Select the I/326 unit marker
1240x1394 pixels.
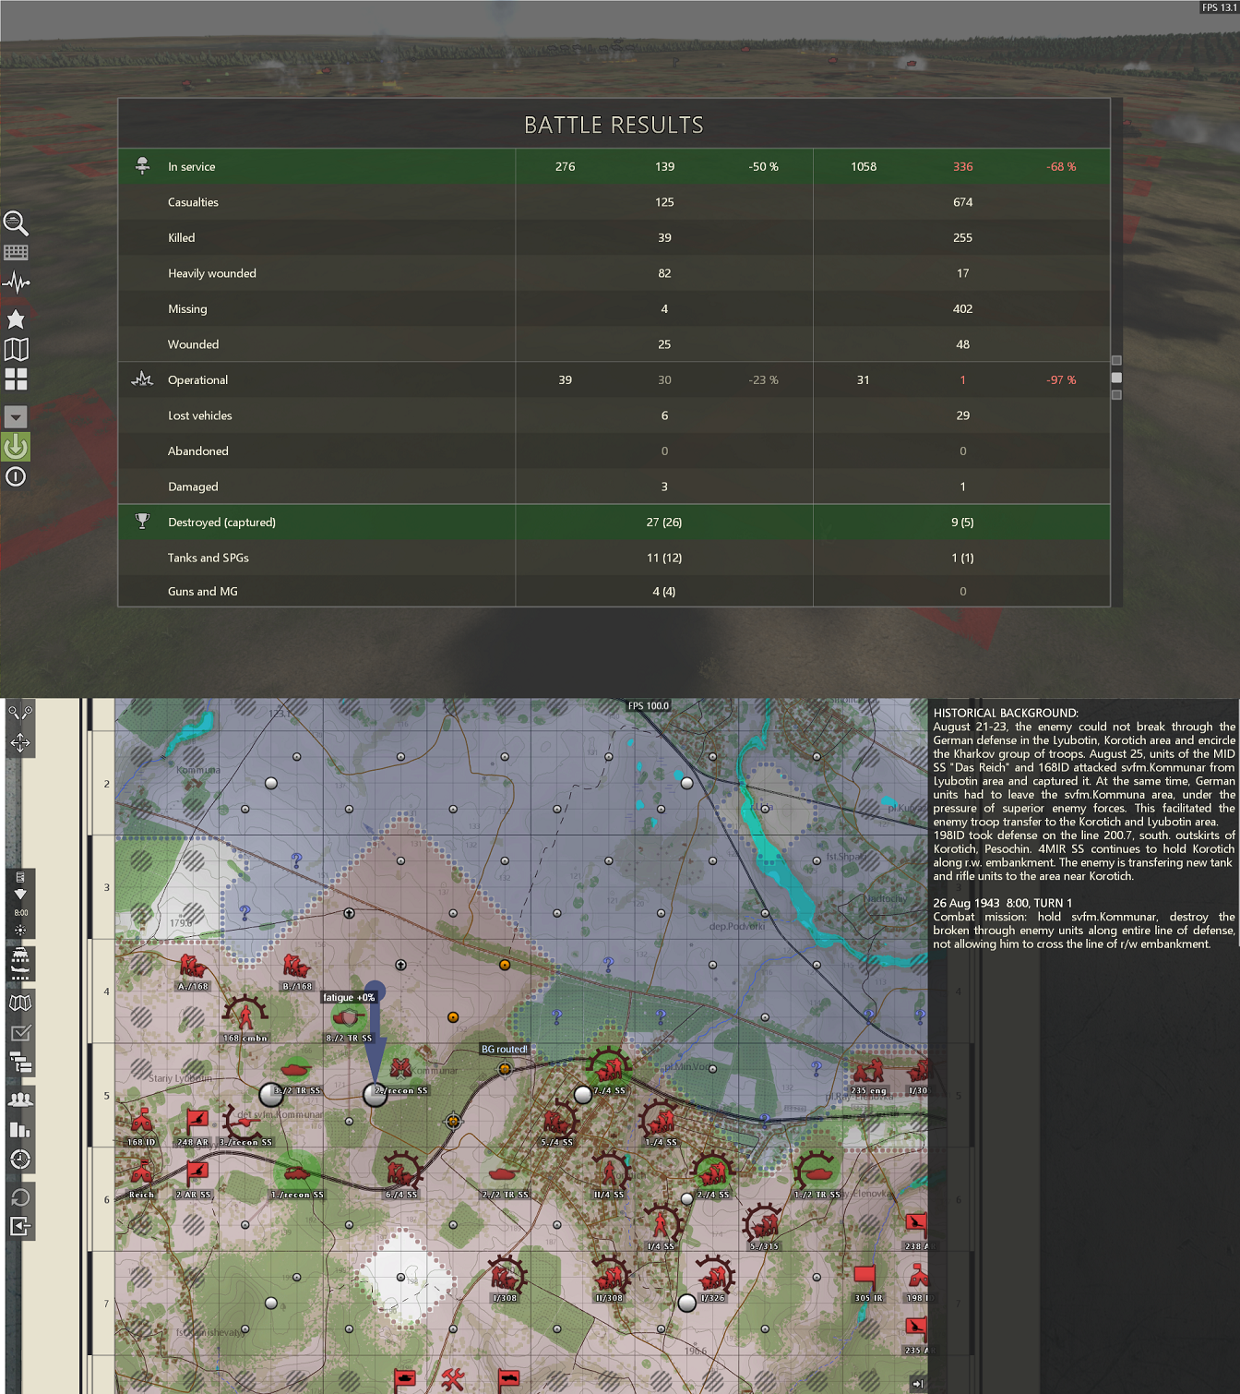(x=712, y=1278)
